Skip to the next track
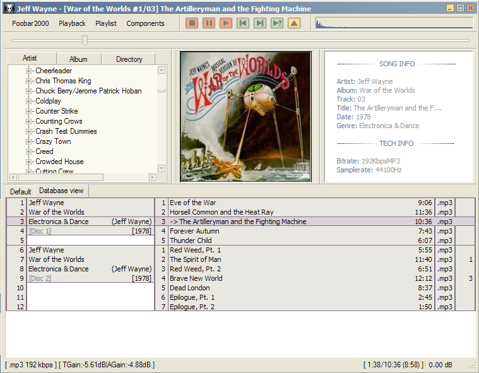Image resolution: width=479 pixels, height=373 pixels. [260, 23]
